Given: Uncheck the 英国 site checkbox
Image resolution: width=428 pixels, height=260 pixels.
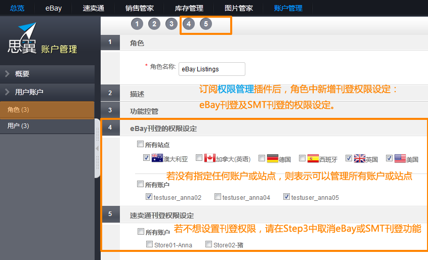Looking at the screenshot, I should click(349, 158).
